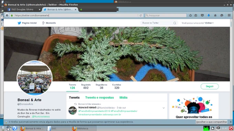Click the 3 de out tweet timestamp
234x131 pixels.
121,107
